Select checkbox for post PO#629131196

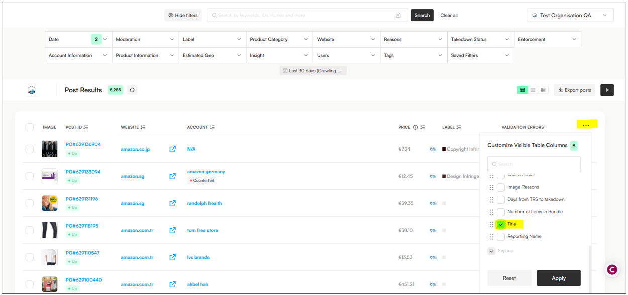pos(30,203)
